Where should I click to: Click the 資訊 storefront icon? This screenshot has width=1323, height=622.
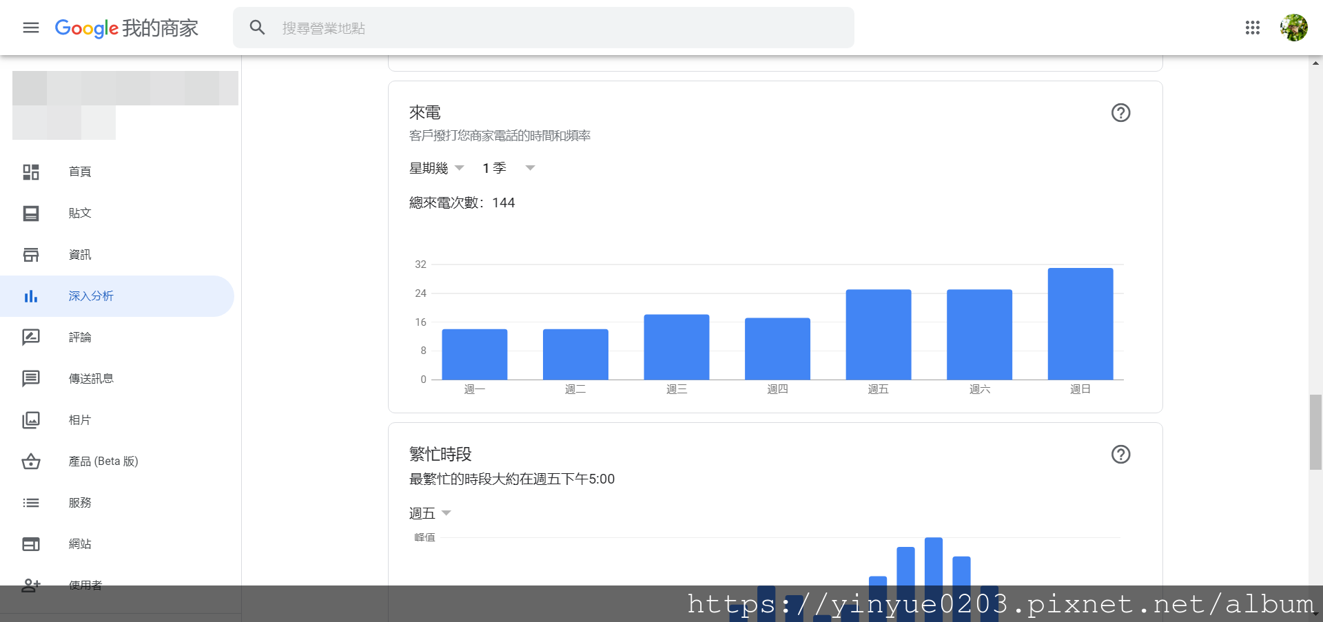(x=31, y=254)
